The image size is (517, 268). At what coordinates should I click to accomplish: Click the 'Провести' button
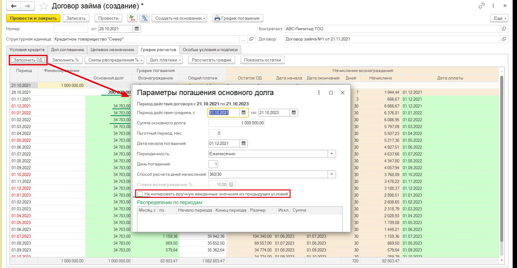[108, 18]
